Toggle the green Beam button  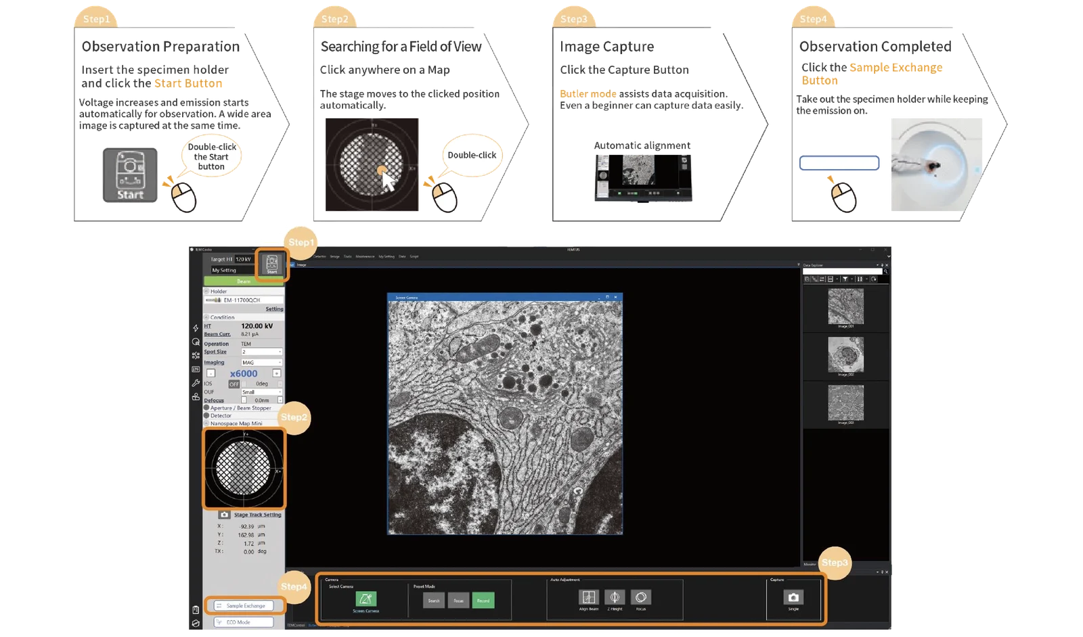coord(244,281)
